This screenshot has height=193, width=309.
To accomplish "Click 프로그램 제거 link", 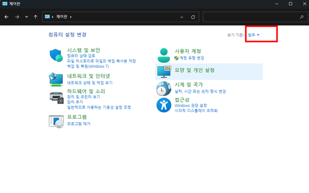I will click(79, 124).
